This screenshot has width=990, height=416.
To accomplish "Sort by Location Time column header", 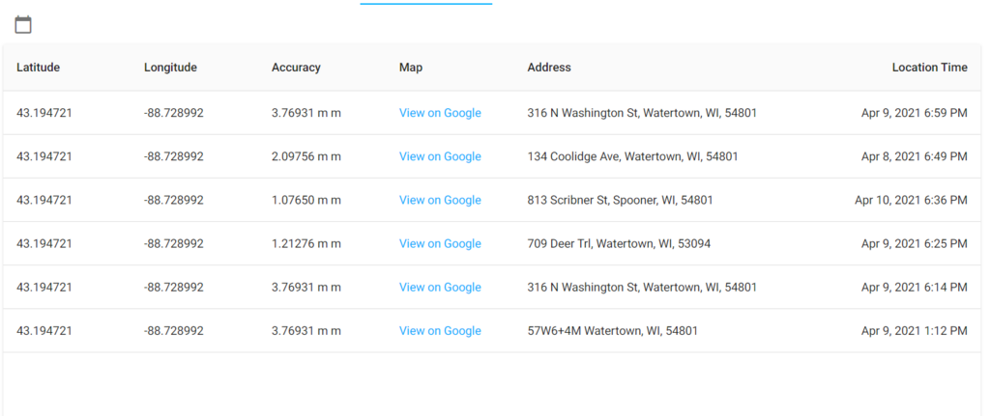I will pos(929,68).
